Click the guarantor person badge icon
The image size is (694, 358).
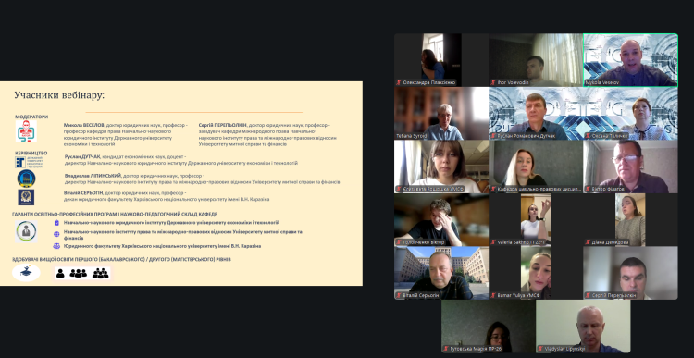point(26,231)
